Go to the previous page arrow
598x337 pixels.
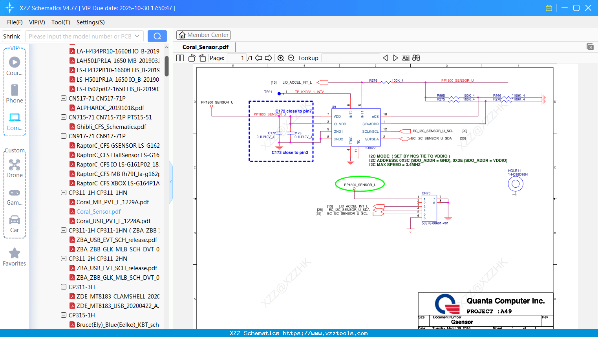coord(258,58)
